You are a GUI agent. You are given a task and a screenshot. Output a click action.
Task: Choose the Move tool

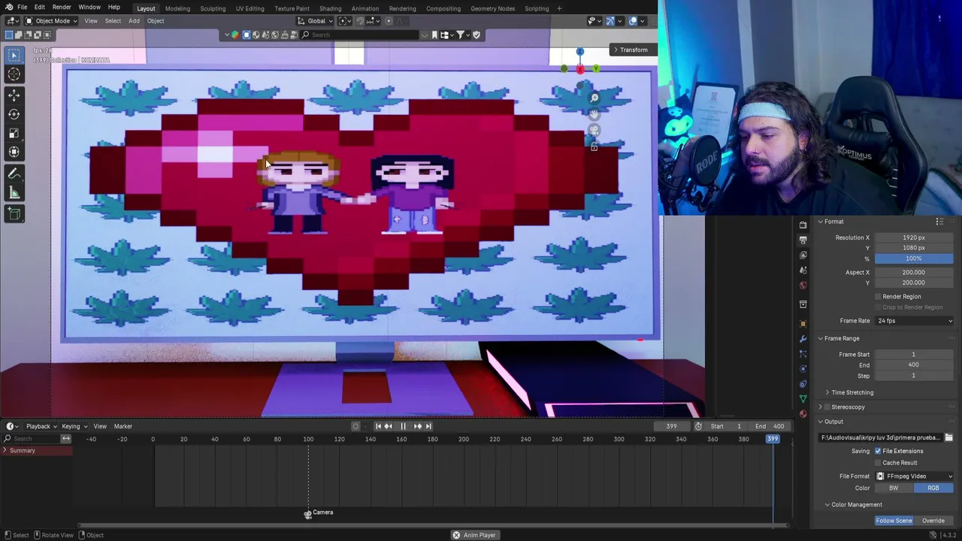pyautogui.click(x=14, y=95)
